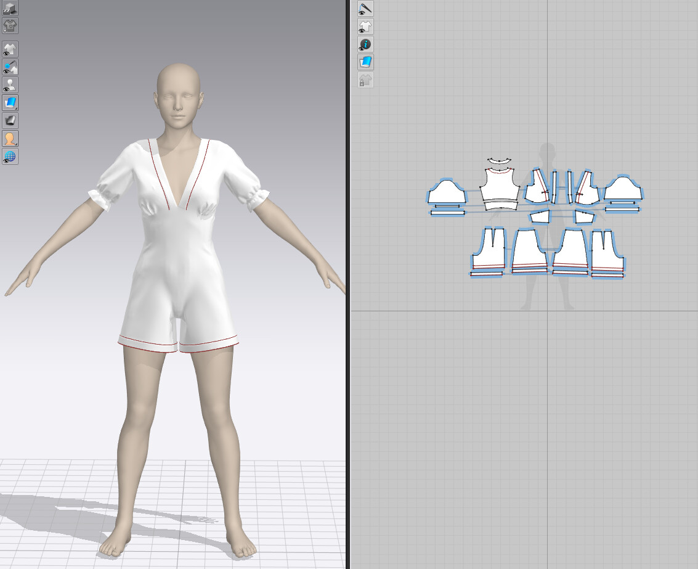Select the leftmost sleeve pattern piece
This screenshot has width=698, height=569.
pos(447,193)
